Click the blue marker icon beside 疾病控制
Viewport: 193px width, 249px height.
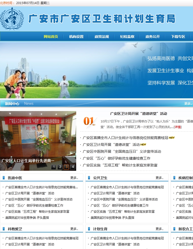pos(174,178)
